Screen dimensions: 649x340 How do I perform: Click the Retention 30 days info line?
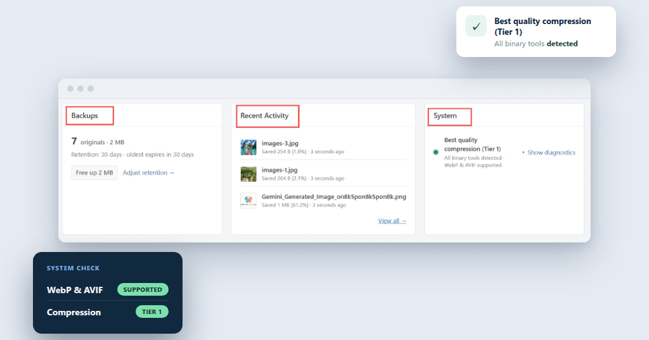coord(132,154)
